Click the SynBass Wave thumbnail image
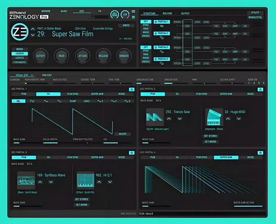Viewport: 276px width, 224px height. pyautogui.click(x=26, y=180)
